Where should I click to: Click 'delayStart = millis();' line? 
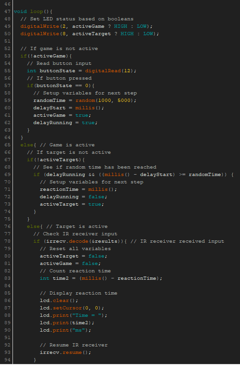tap(68, 108)
